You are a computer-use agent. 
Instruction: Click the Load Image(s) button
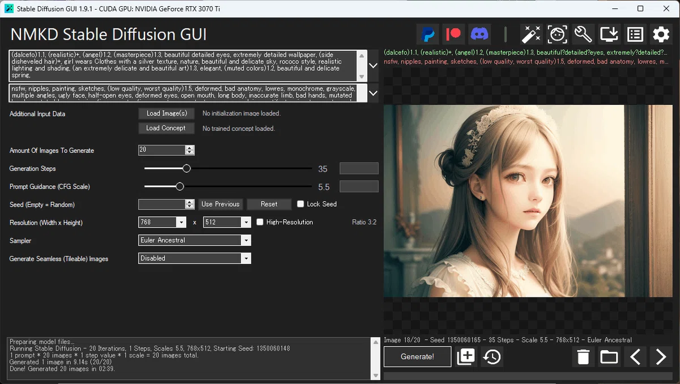pyautogui.click(x=167, y=113)
